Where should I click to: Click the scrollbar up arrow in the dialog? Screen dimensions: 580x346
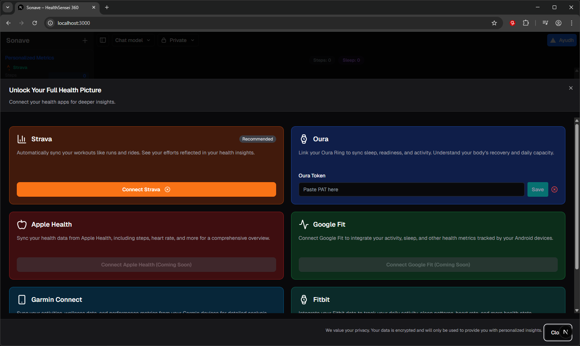[x=577, y=120]
